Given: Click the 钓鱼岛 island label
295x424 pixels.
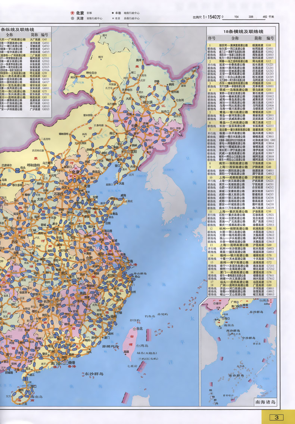Looking at the screenshot, I should coord(149,316).
